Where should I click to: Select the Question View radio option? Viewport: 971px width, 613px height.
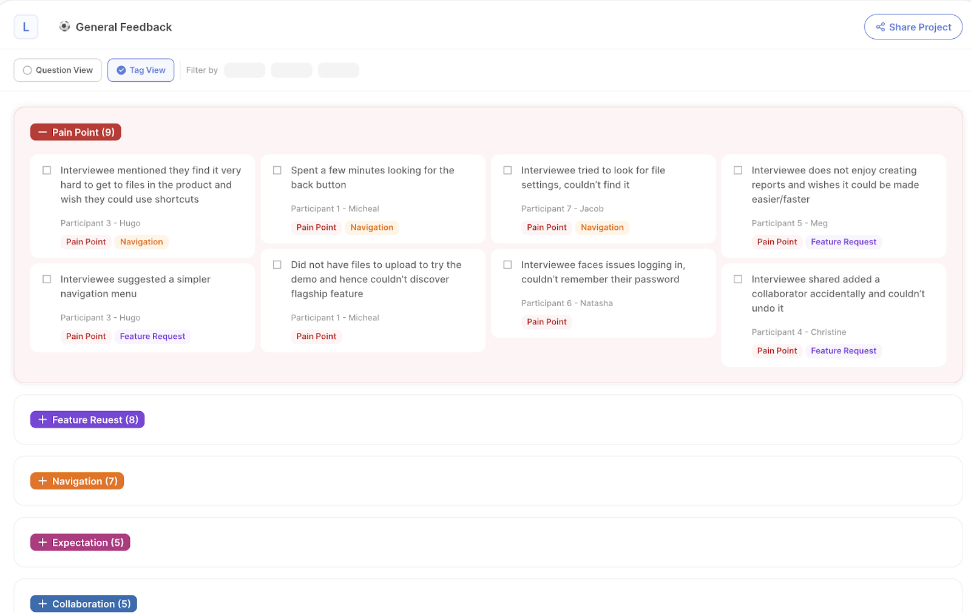(58, 70)
